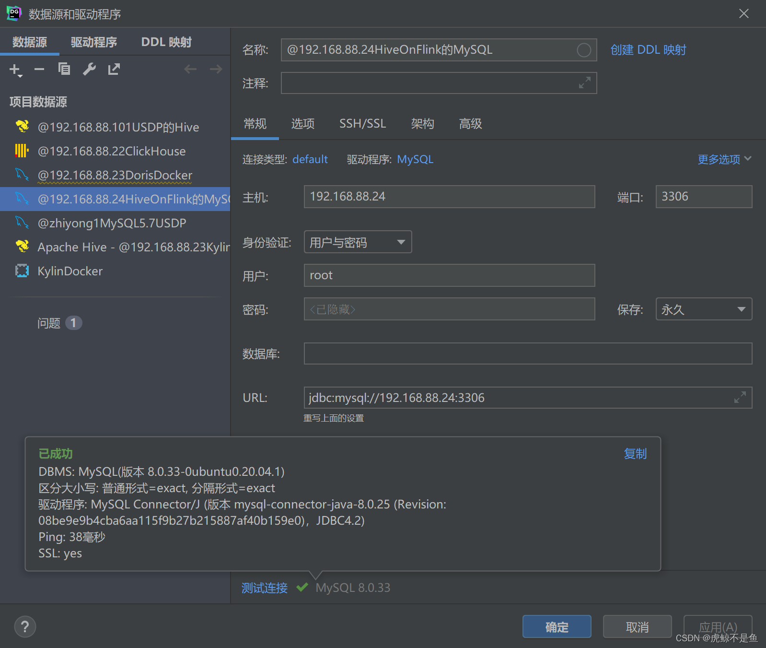Select @192.168.88.23DorisDocker data source
The image size is (766, 648).
[x=115, y=175]
